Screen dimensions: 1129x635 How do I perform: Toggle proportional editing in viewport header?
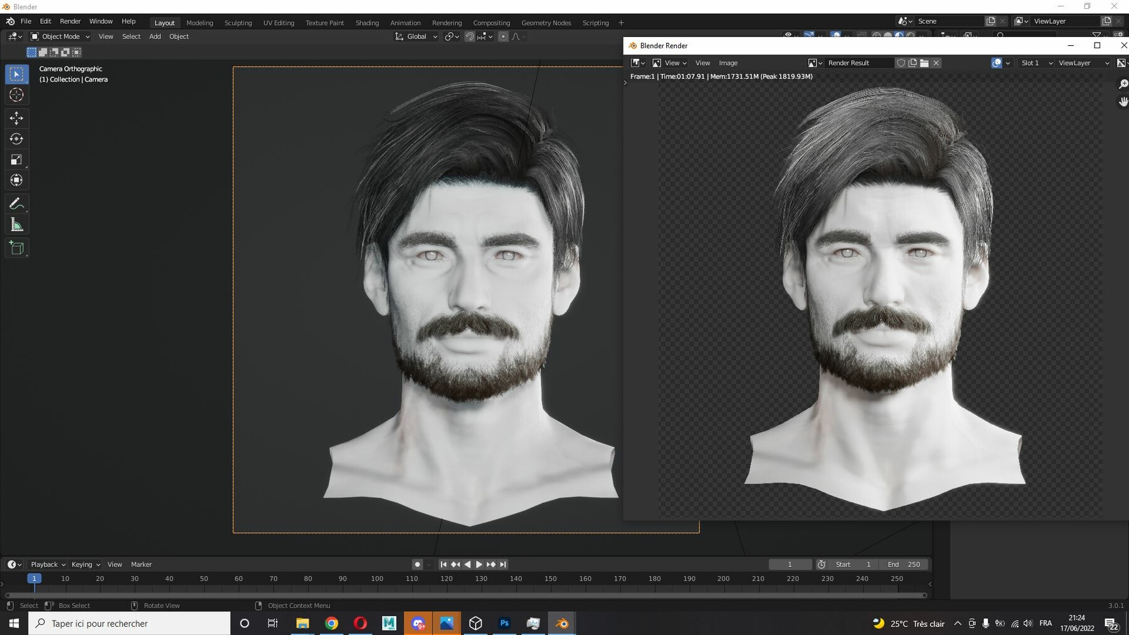tap(503, 36)
